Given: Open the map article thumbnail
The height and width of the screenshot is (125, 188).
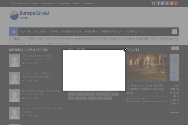Looking at the screenshot, I should pyautogui.click(x=174, y=68).
